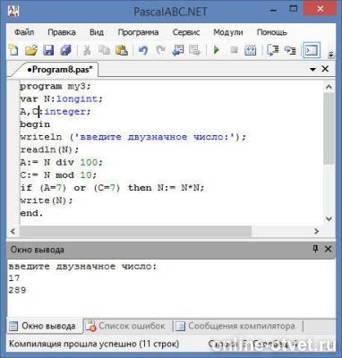Run the program with the green play button

217,50
